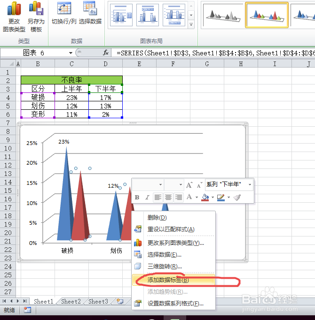Choose 更改系列图表类型(Y) menu item

(173, 243)
